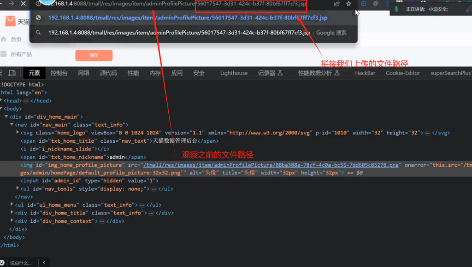Click the flask icon next to 记录器
Image resolution: width=472 pixels, height=267 pixels.
(280, 73)
